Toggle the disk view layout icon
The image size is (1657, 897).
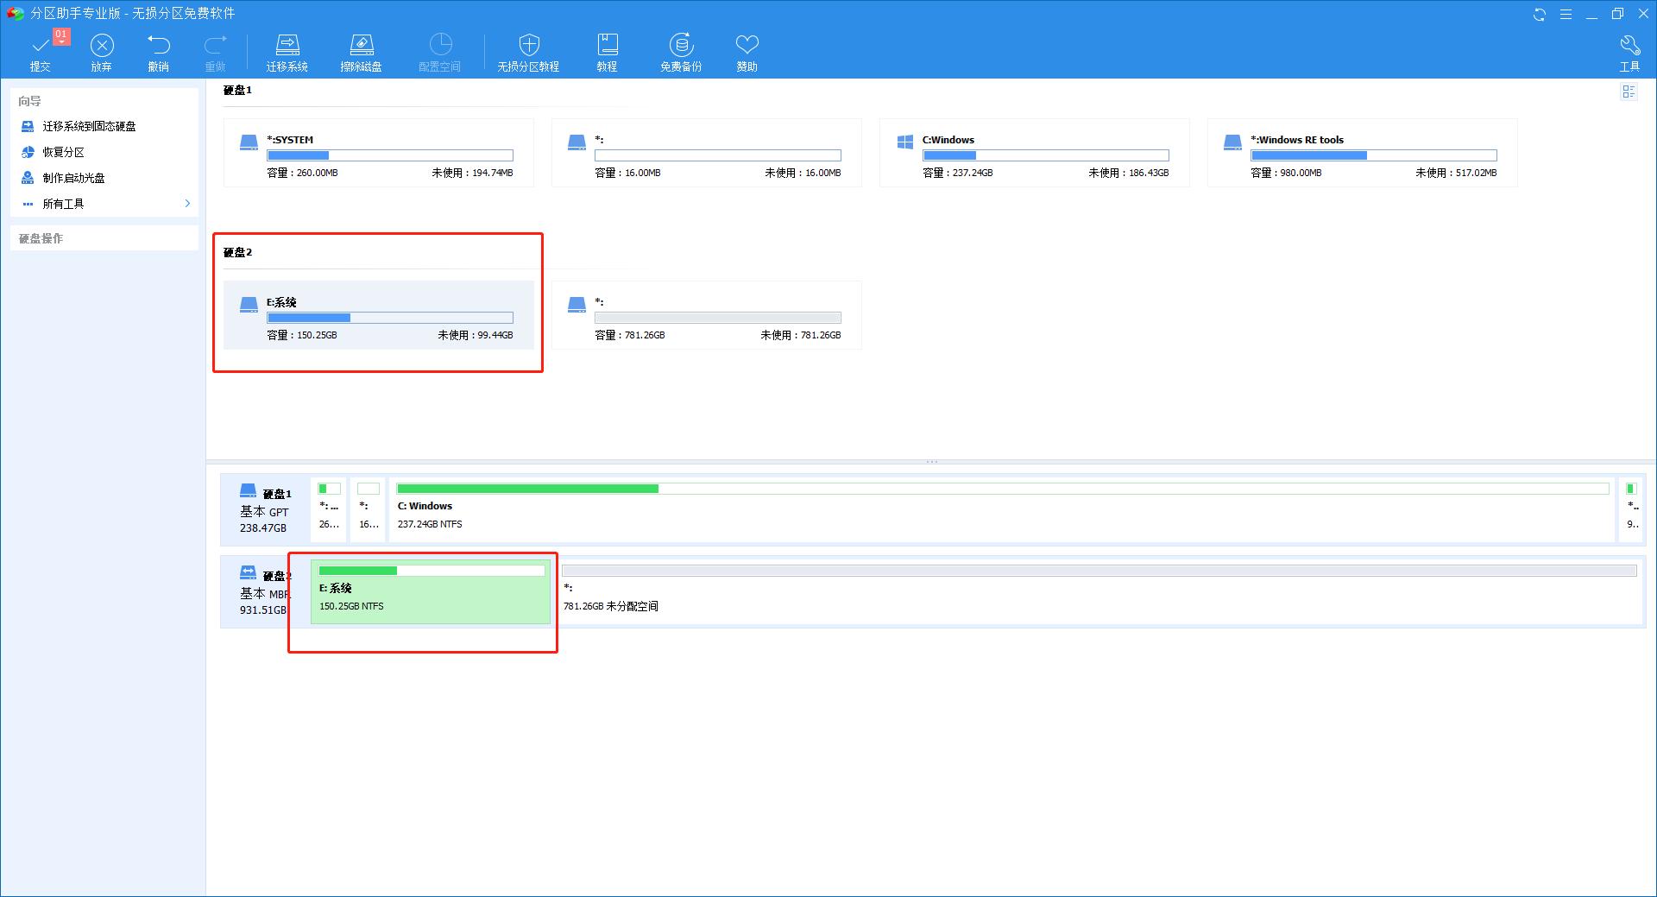pos(1629,92)
